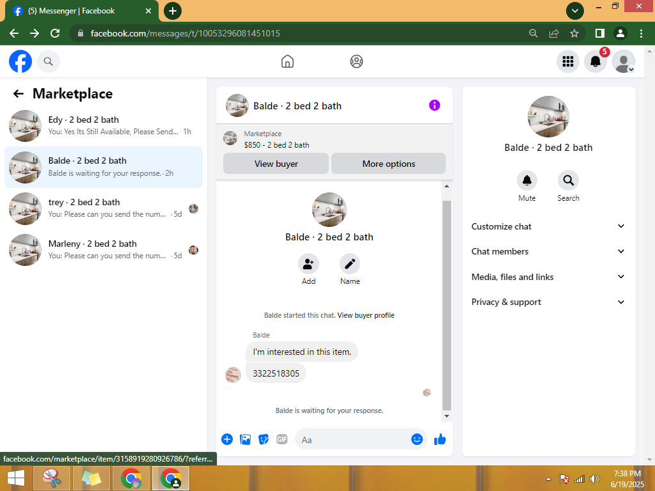Open the Chrome three-dot menu

[x=641, y=33]
